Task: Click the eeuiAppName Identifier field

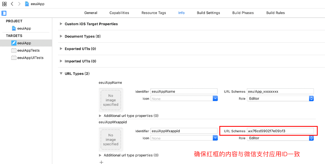Action: (184, 91)
